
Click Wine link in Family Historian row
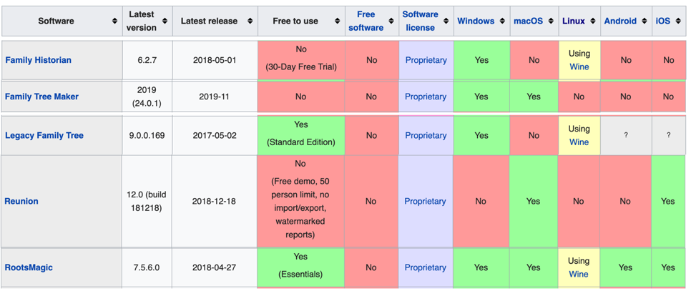[x=579, y=67]
